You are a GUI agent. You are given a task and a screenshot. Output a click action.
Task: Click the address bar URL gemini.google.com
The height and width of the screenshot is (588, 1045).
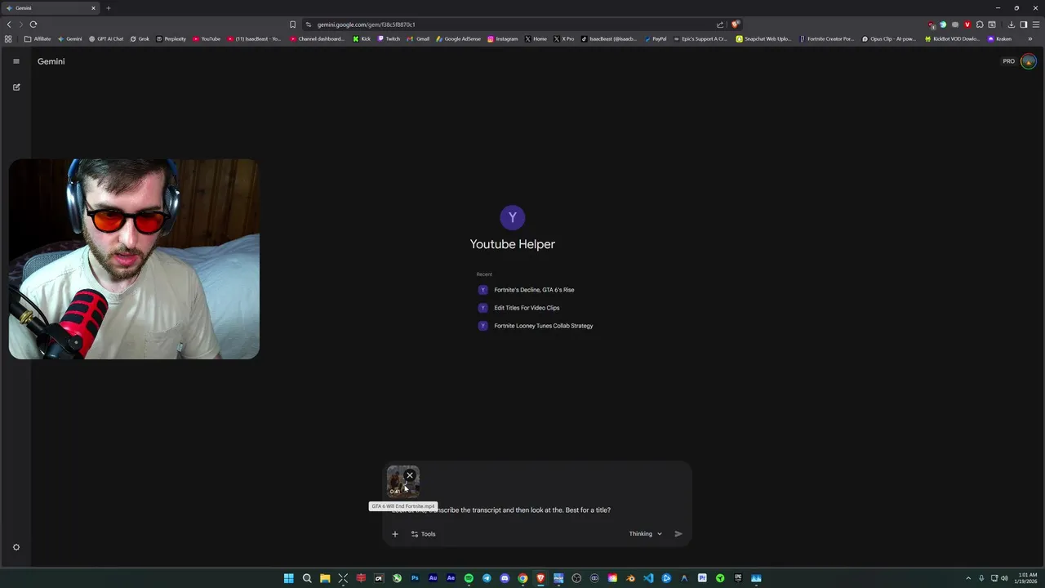[x=367, y=24]
